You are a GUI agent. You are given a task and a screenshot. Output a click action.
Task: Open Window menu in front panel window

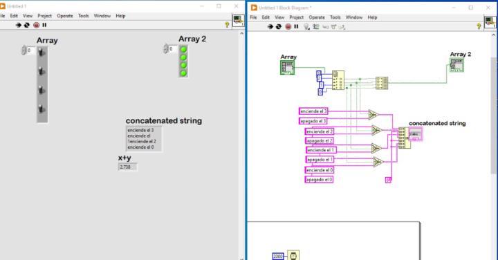[102, 16]
